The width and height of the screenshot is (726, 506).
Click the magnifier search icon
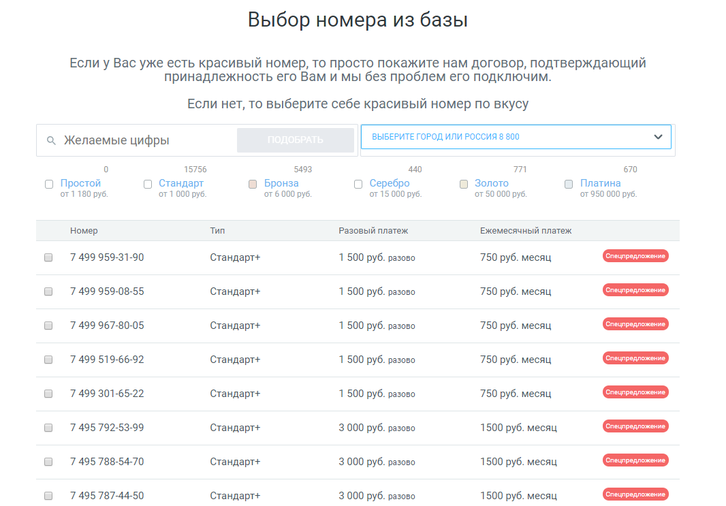point(51,140)
